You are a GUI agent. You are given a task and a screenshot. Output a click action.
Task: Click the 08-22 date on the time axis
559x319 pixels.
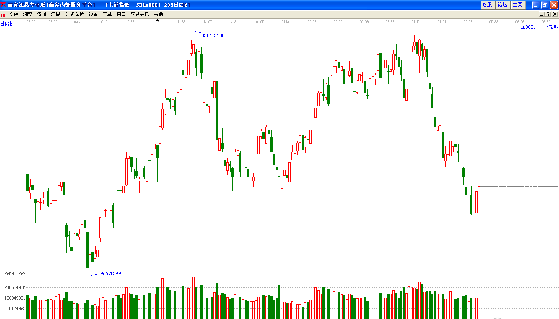tap(31, 22)
